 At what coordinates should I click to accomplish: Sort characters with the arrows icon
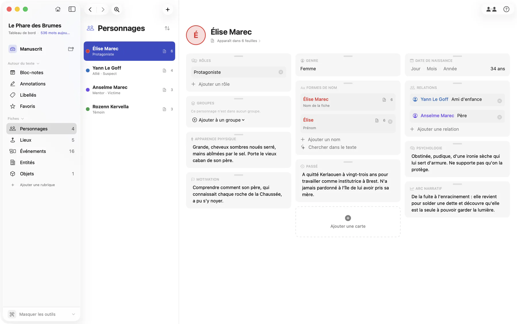pos(167,28)
